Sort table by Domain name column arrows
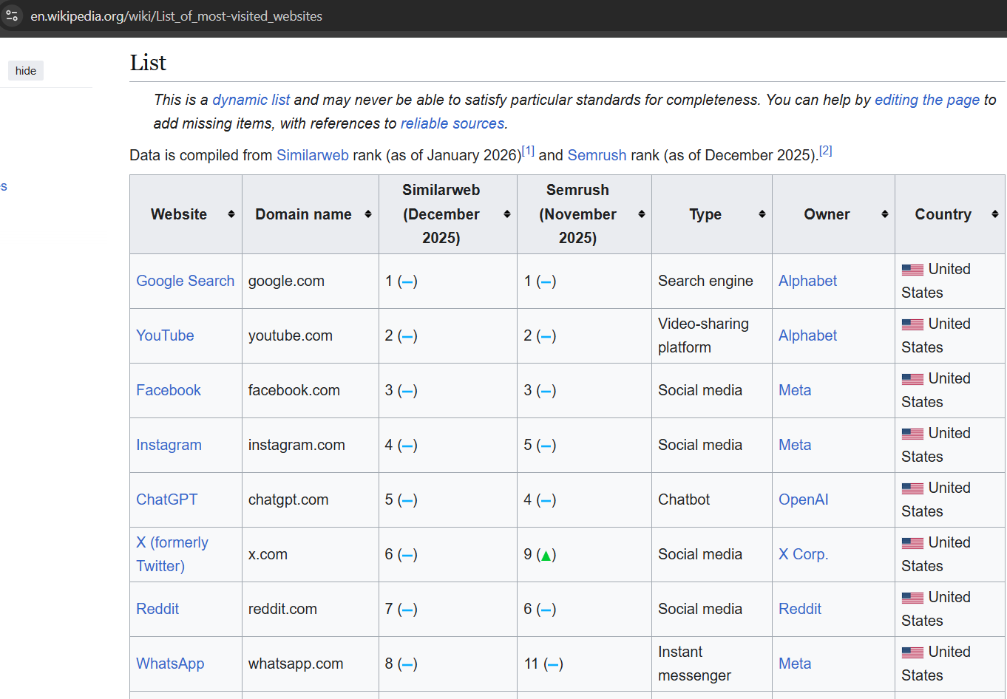The image size is (1007, 699). (x=368, y=214)
